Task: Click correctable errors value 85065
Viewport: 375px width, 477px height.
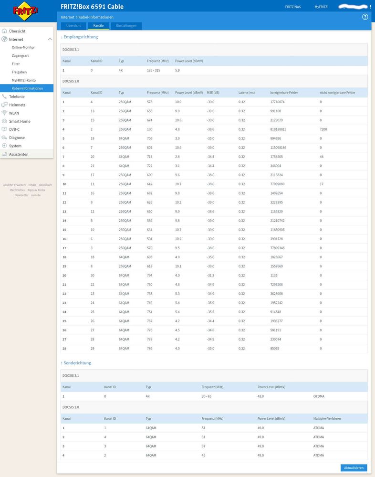Action: pos(275,348)
